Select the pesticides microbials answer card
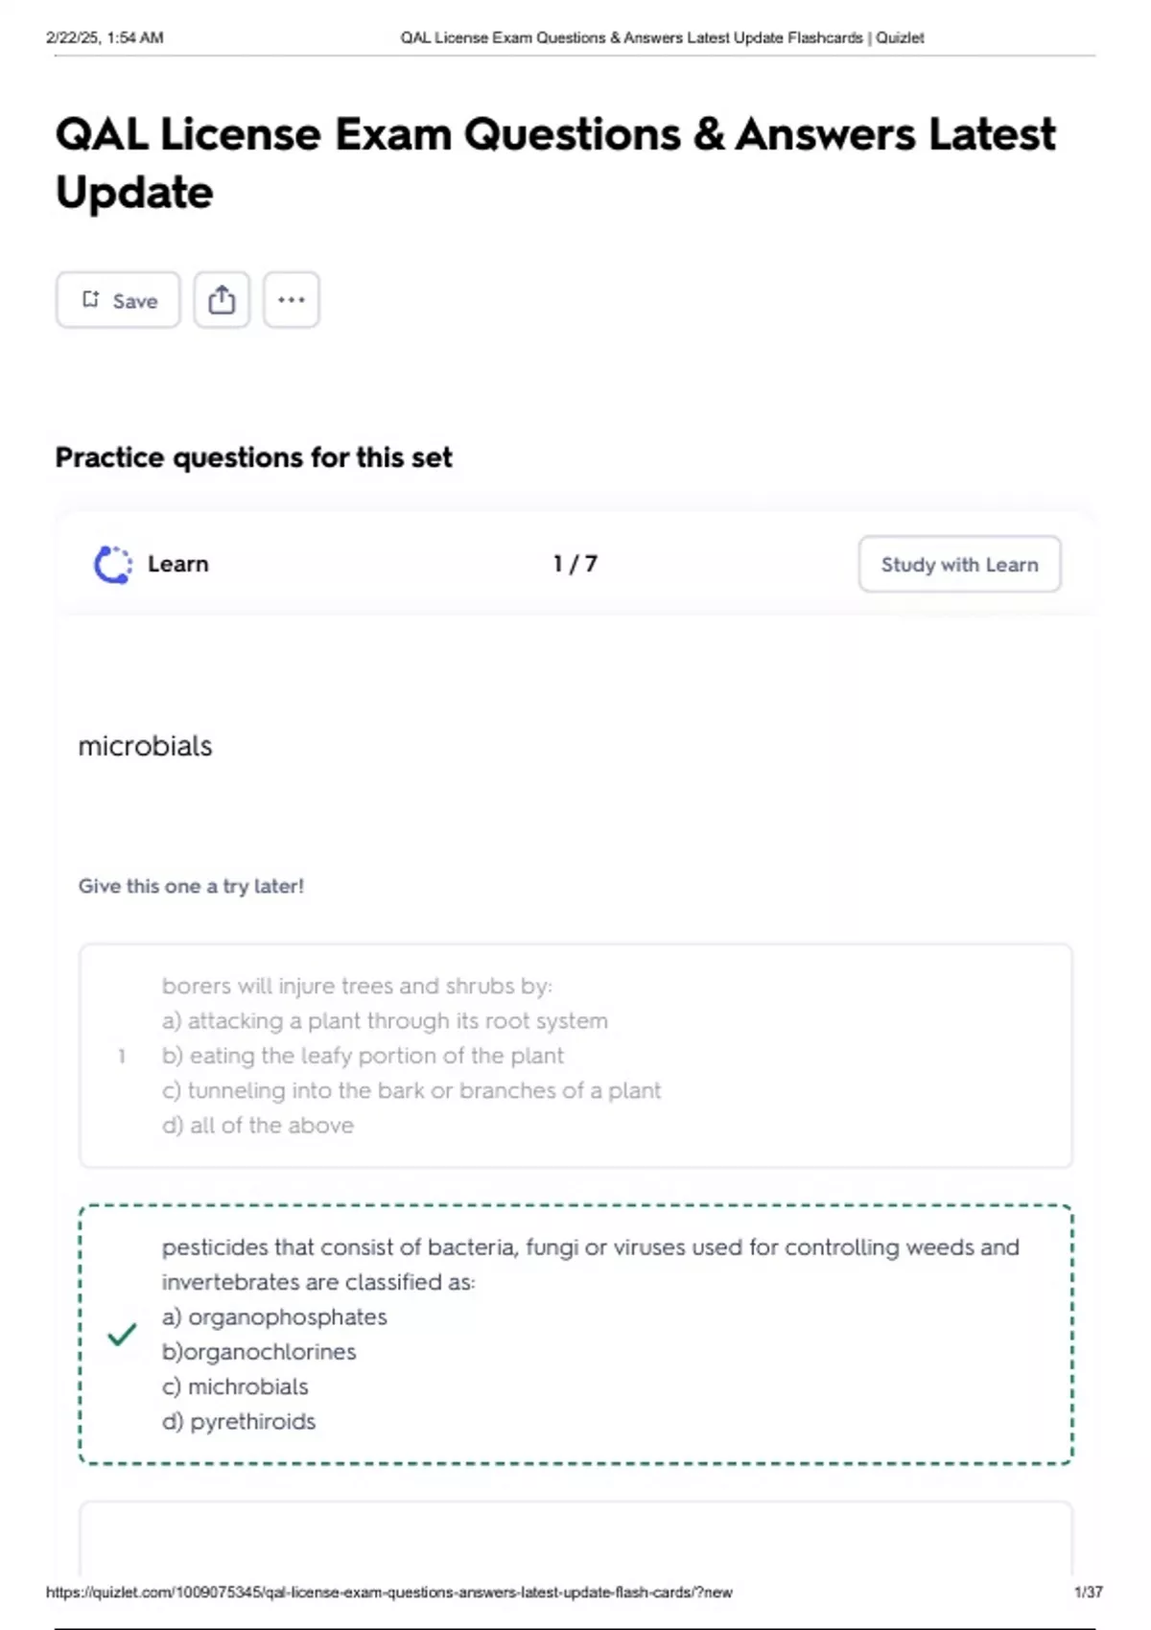Screen dimensions: 1151x1630 575,1334
